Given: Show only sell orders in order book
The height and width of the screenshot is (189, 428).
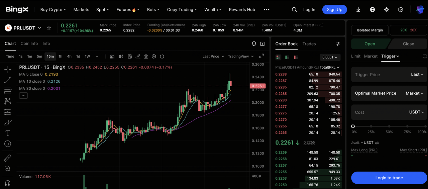Looking at the screenshot, I should click(x=296, y=57).
